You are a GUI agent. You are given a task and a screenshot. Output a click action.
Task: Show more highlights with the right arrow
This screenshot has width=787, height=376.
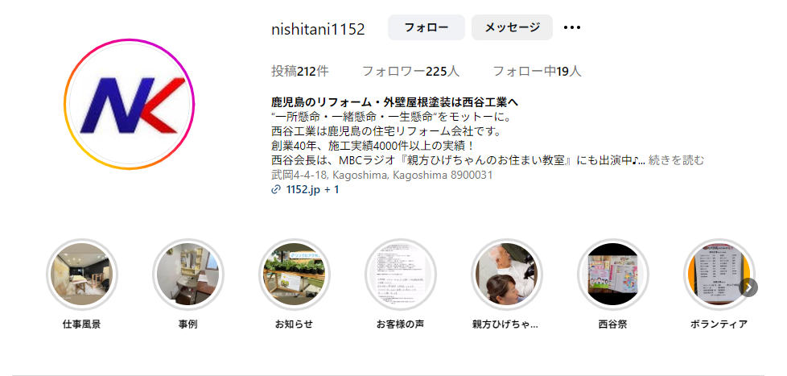click(748, 287)
